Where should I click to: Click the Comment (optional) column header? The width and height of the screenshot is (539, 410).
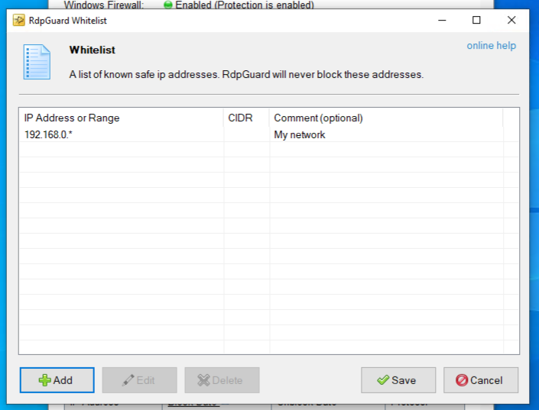point(318,118)
